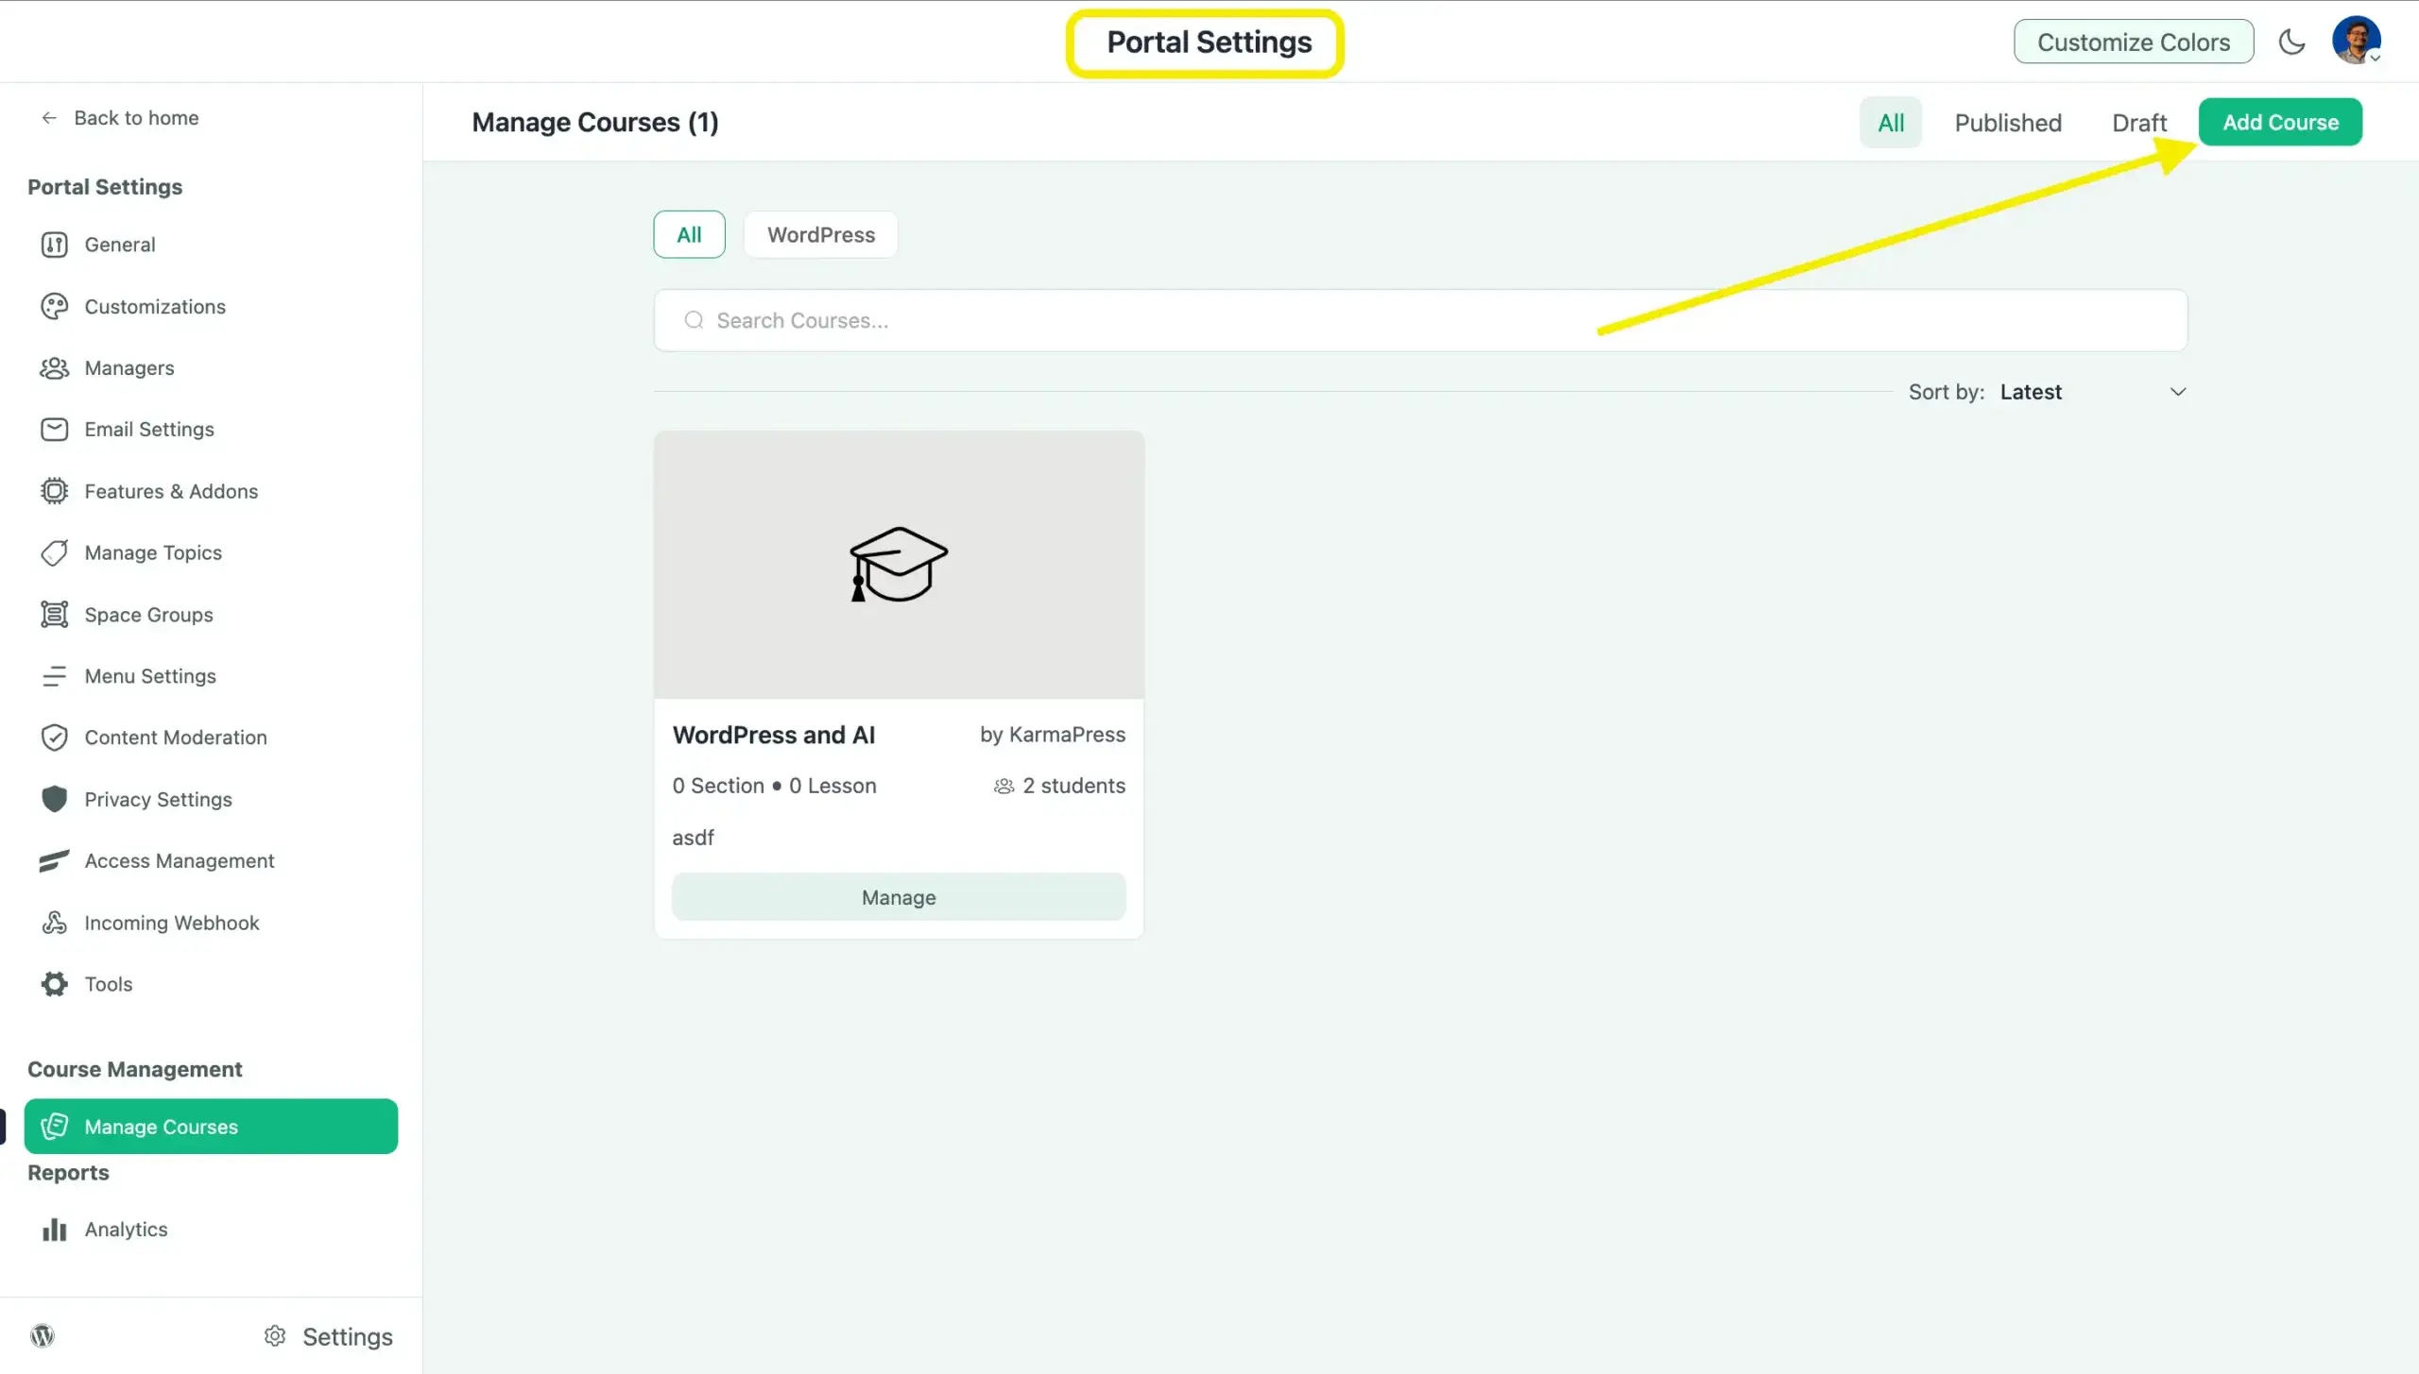
Task: Open Menu Settings menu item
Action: pos(211,676)
